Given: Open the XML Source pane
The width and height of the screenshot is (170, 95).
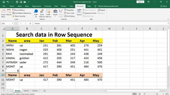Looking at the screenshot, I should [x=79, y=12].
